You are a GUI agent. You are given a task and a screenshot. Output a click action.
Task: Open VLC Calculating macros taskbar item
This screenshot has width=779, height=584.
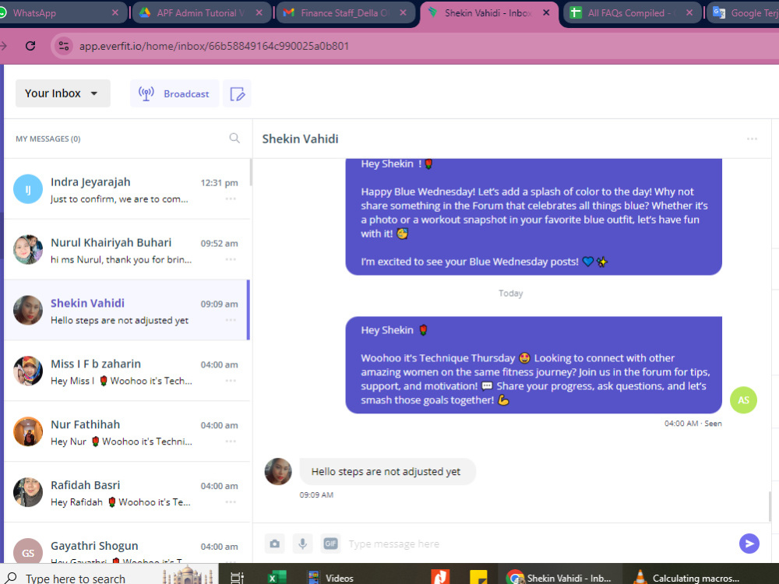[689, 578]
